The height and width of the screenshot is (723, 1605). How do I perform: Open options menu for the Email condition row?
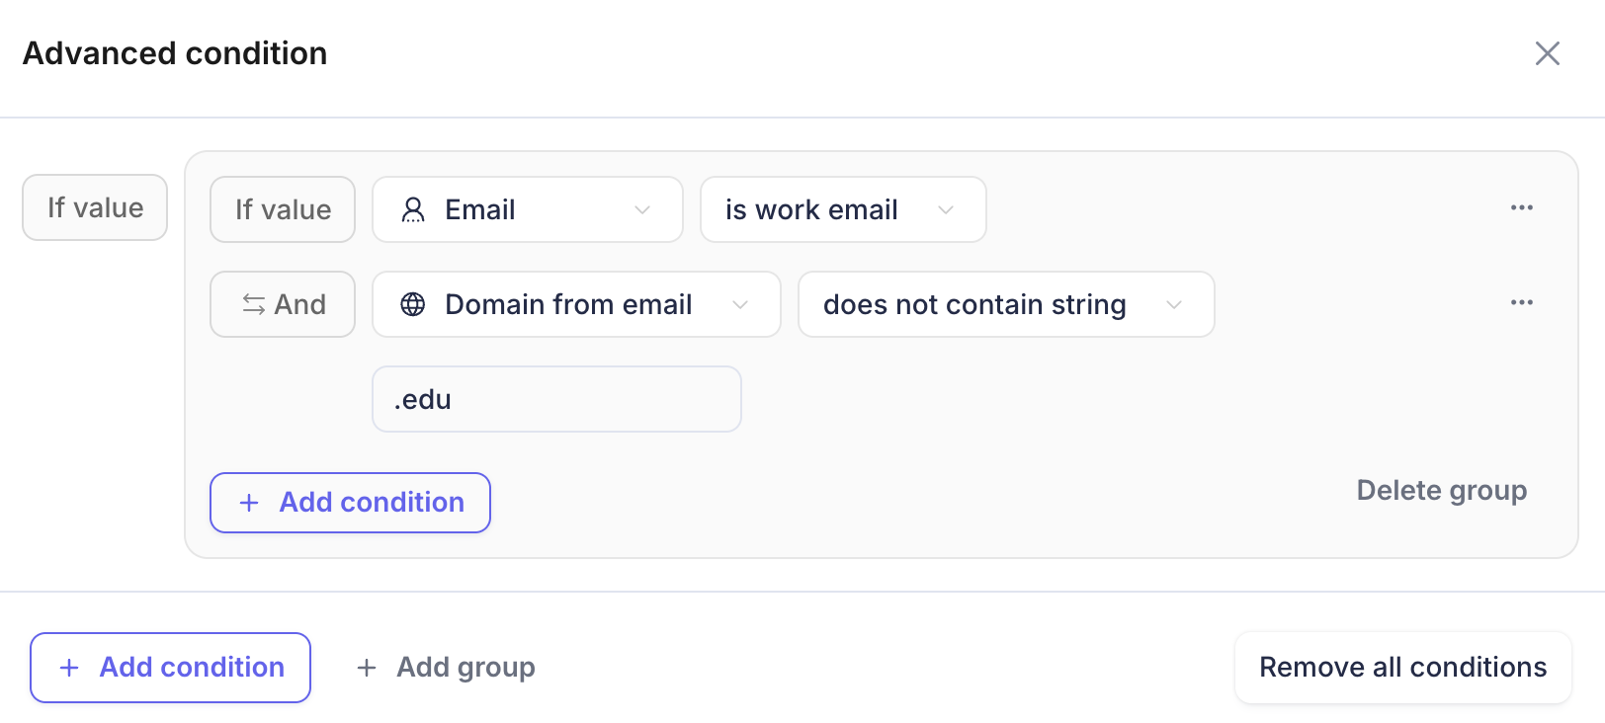click(1522, 207)
